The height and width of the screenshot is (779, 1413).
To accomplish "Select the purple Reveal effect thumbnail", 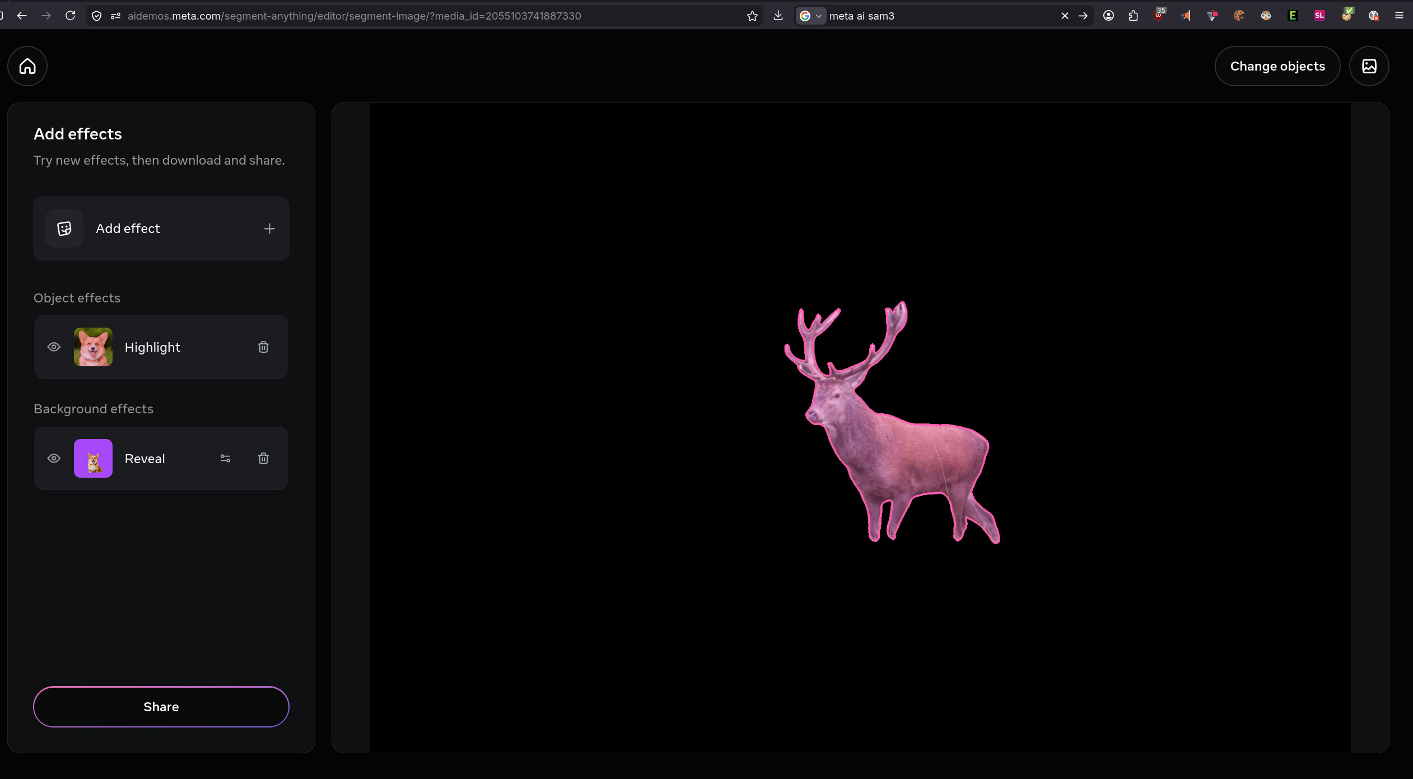I will [x=93, y=459].
